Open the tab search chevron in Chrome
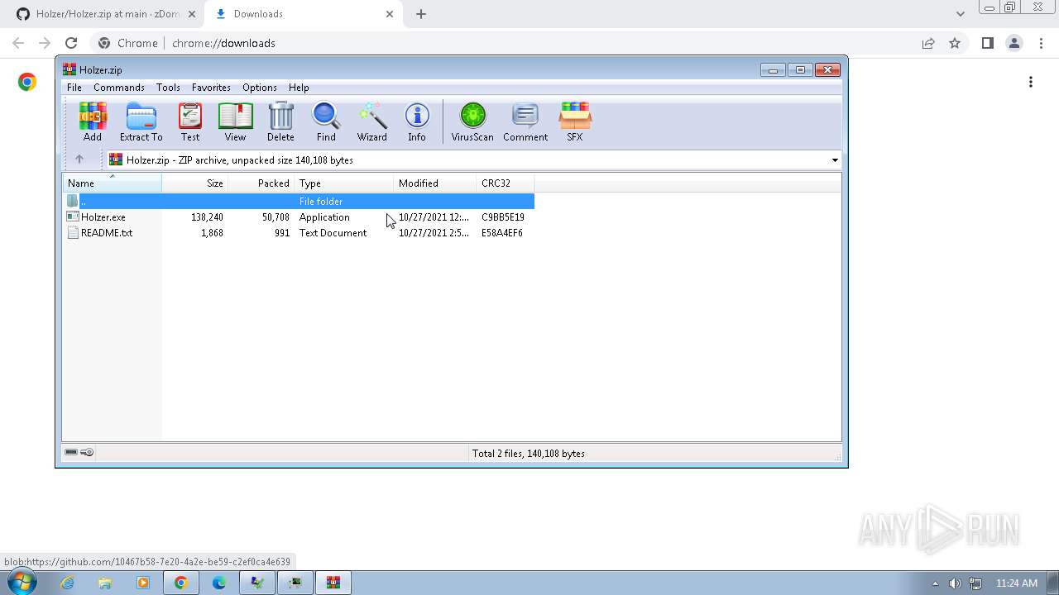This screenshot has height=595, width=1059. (x=960, y=14)
